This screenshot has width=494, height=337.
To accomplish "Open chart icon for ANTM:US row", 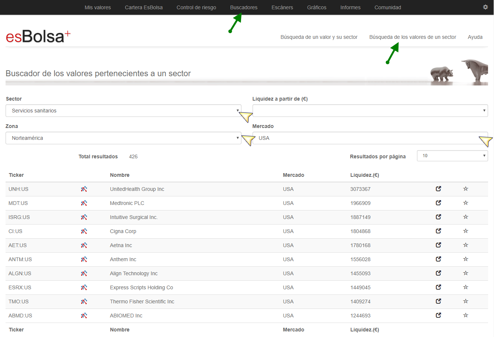I will (84, 259).
